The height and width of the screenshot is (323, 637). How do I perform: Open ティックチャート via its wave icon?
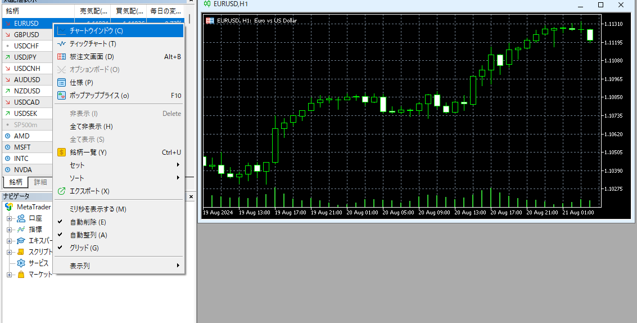pos(62,43)
